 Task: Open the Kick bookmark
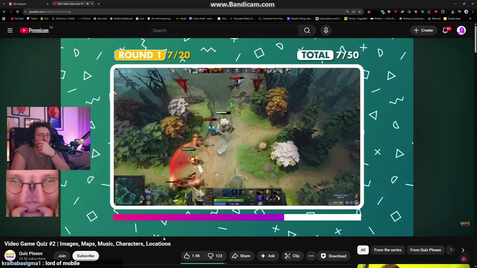click(45, 19)
